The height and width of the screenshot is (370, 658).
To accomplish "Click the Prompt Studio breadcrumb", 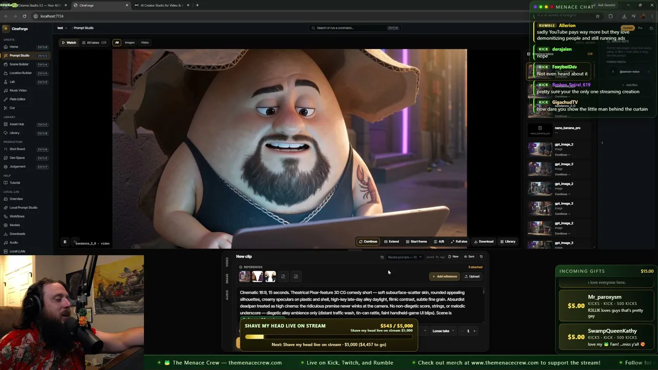I will 83,28.
